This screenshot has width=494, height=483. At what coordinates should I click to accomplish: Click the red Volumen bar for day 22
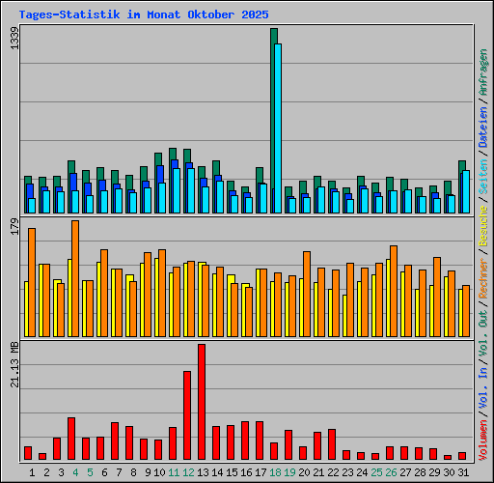pyautogui.click(x=332, y=444)
